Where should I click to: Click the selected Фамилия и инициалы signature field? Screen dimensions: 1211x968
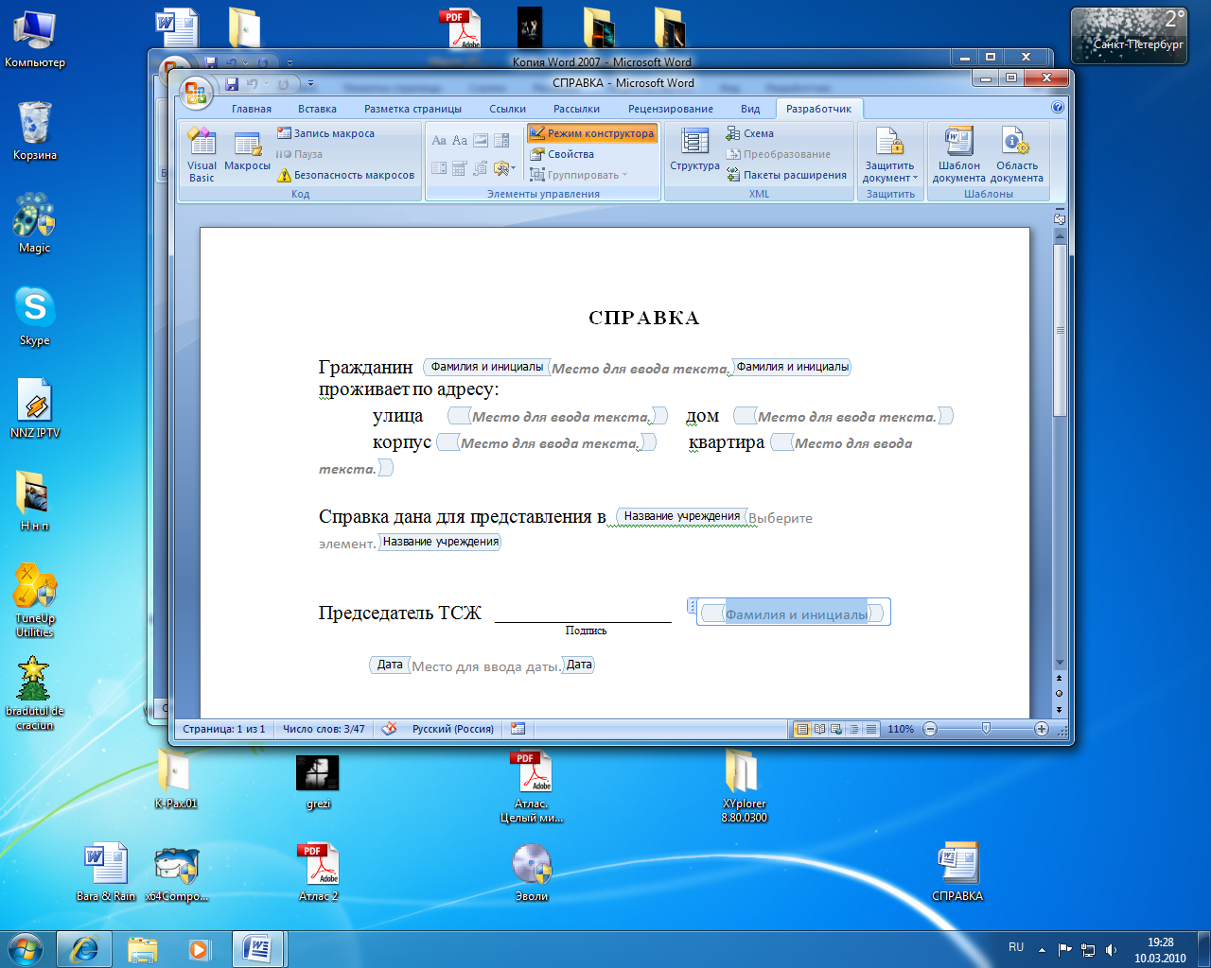pos(796,614)
